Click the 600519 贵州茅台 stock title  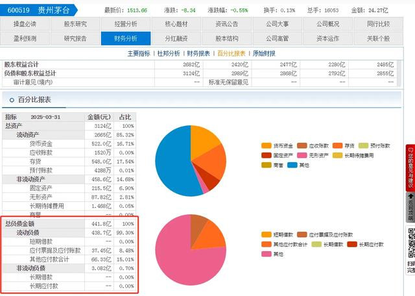(39, 10)
